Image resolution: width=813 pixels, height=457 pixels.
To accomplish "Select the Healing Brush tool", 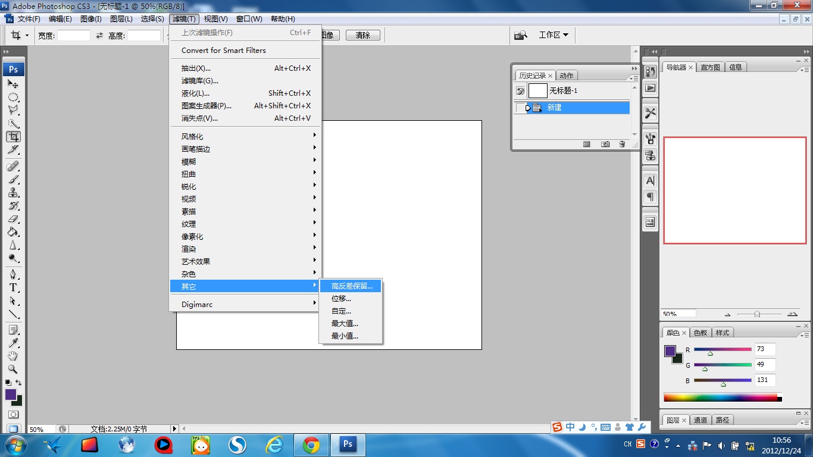I will (x=13, y=166).
